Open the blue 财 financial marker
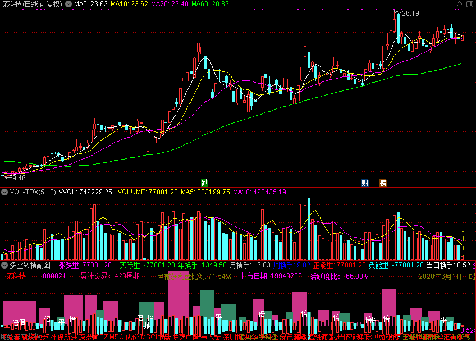This screenshot has width=476, height=341. [365, 183]
